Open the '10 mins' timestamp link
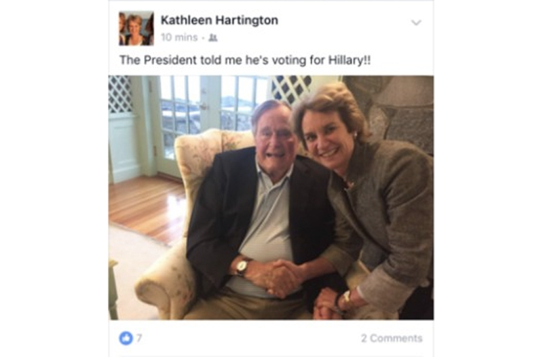Viewport: 543px width, 357px height. pyautogui.click(x=179, y=37)
